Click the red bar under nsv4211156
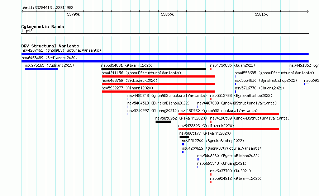Screen dimensions: 319x196 point(158,76)
